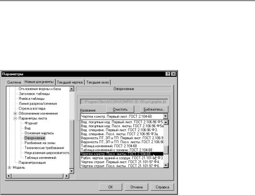This screenshot has height=195, width=255.
Task: Expand the Обозначение изменения tree node
Action: (15, 113)
